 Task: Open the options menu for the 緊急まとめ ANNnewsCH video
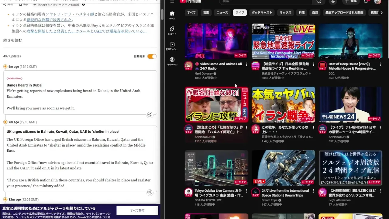click(x=246, y=127)
